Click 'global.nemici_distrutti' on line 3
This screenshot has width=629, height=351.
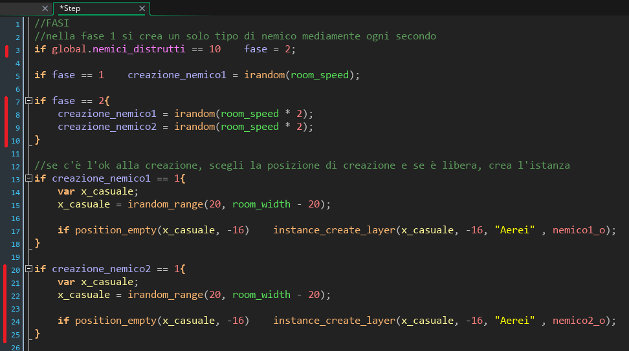pos(118,49)
